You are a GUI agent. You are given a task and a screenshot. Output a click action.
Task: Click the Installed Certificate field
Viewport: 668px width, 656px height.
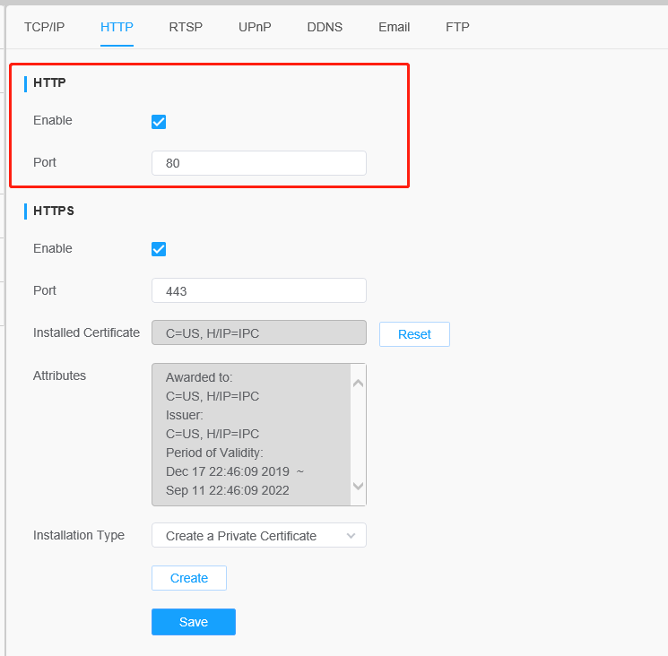pos(259,332)
